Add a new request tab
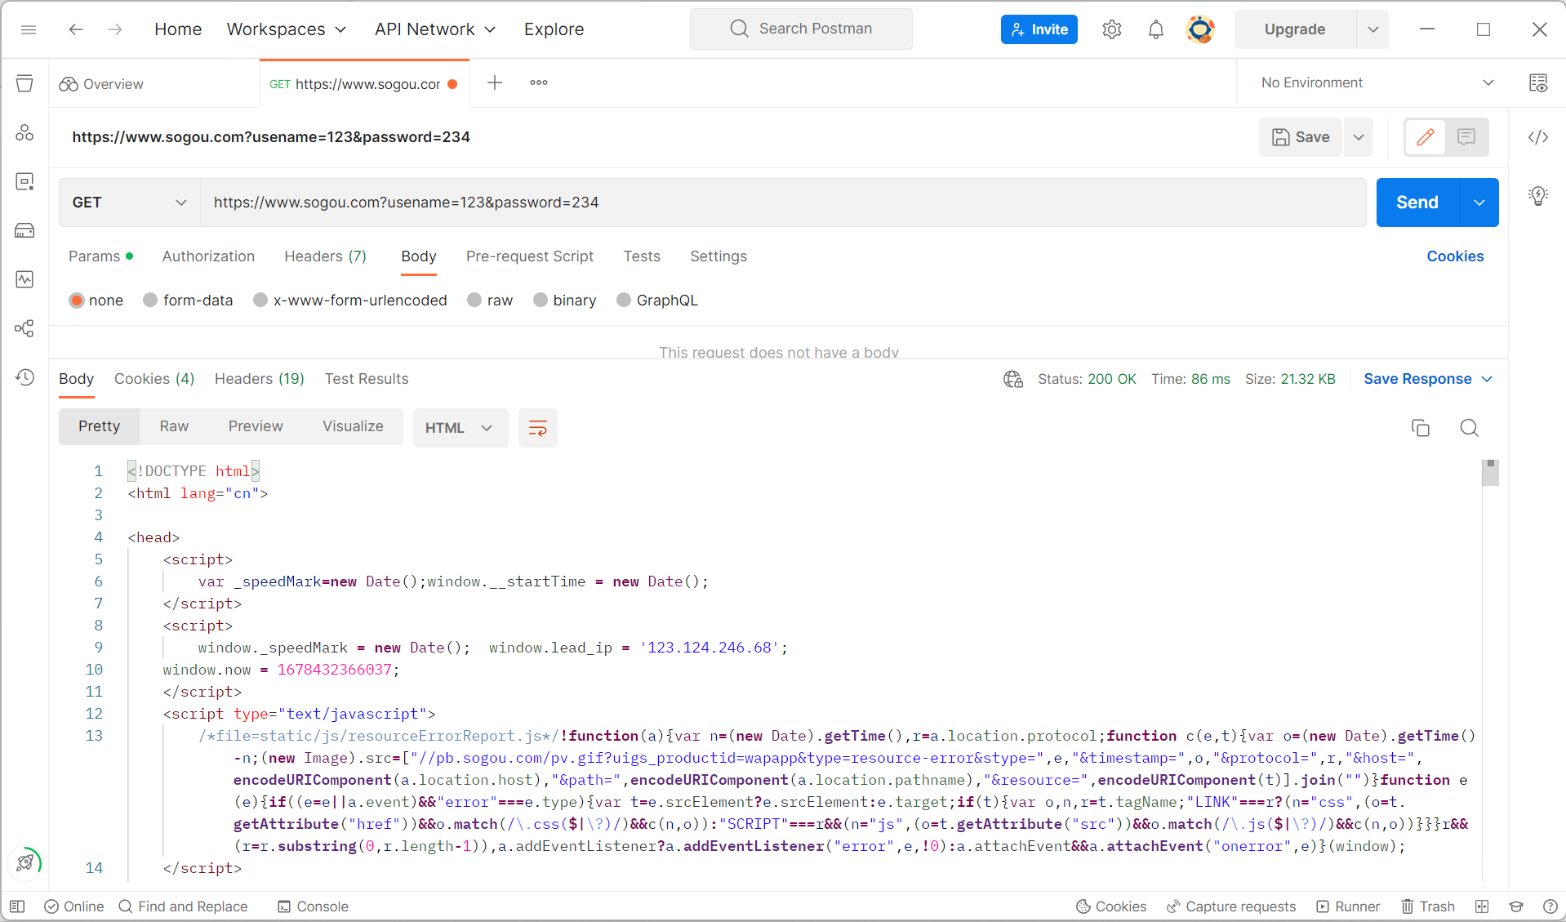The width and height of the screenshot is (1566, 922). (x=495, y=82)
